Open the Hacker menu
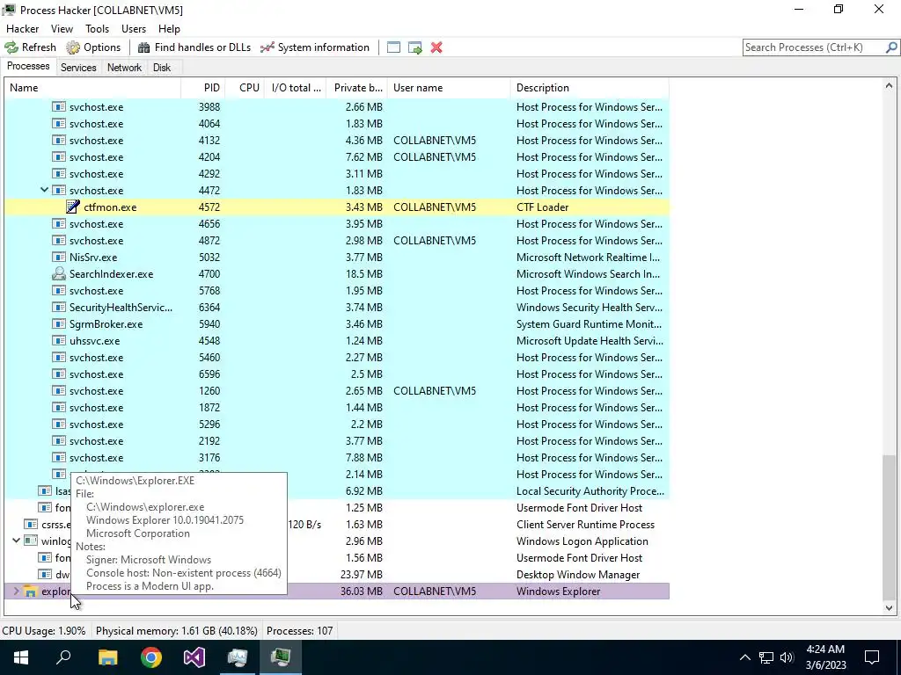This screenshot has width=901, height=675. click(22, 29)
